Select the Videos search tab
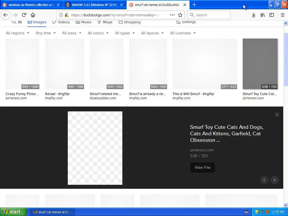This screenshot has width=288, height=216. coord(61,22)
